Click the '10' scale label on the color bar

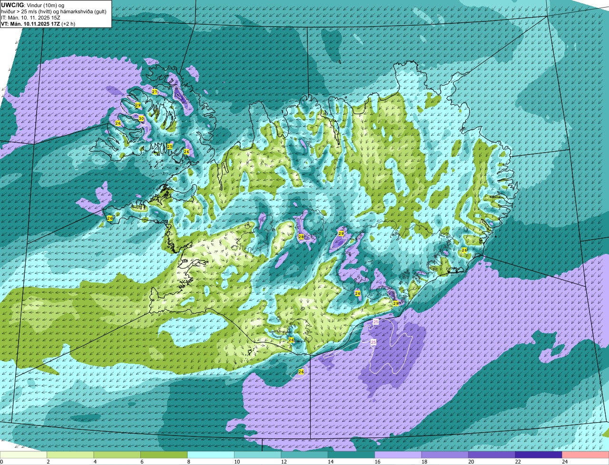point(236,461)
